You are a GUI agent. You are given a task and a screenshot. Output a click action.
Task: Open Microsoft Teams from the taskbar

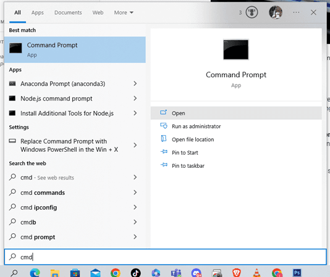click(x=176, y=273)
